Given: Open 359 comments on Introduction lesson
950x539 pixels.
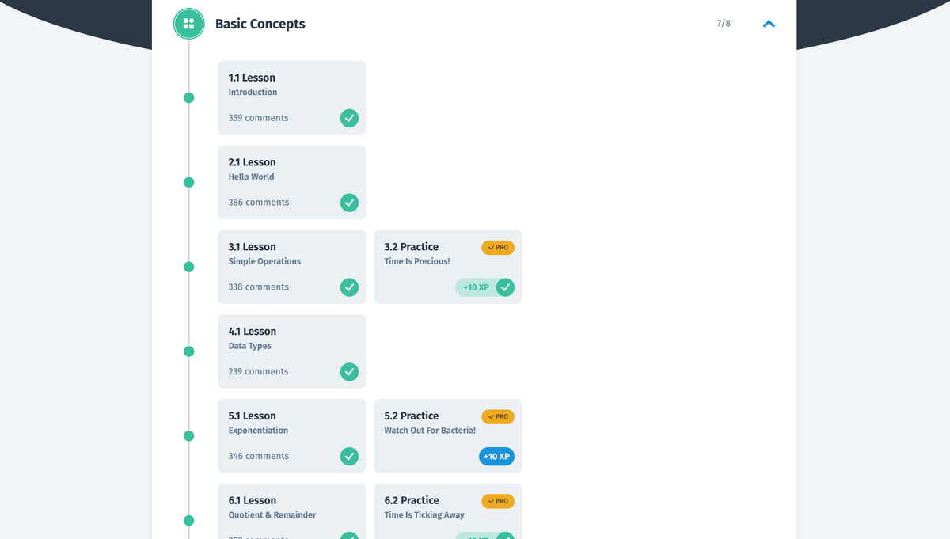Looking at the screenshot, I should coord(258,118).
